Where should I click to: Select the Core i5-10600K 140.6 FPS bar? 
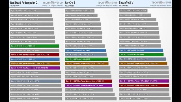coord(87,68)
